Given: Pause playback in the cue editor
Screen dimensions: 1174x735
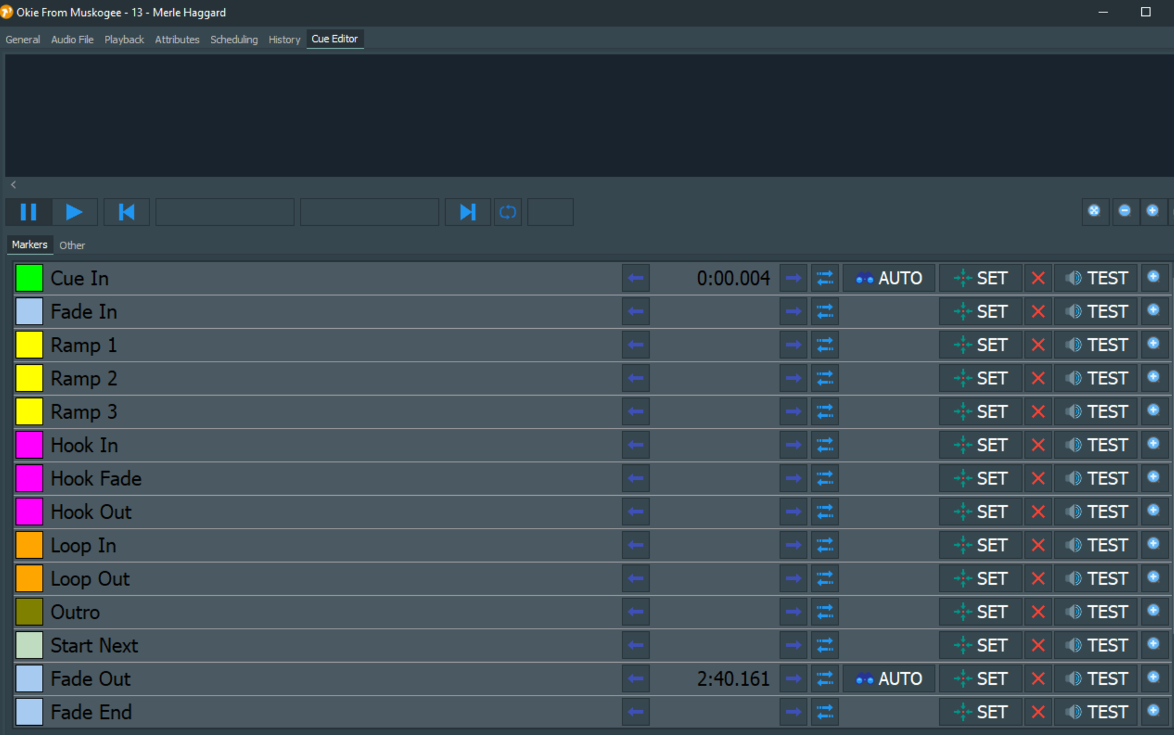Looking at the screenshot, I should (28, 212).
